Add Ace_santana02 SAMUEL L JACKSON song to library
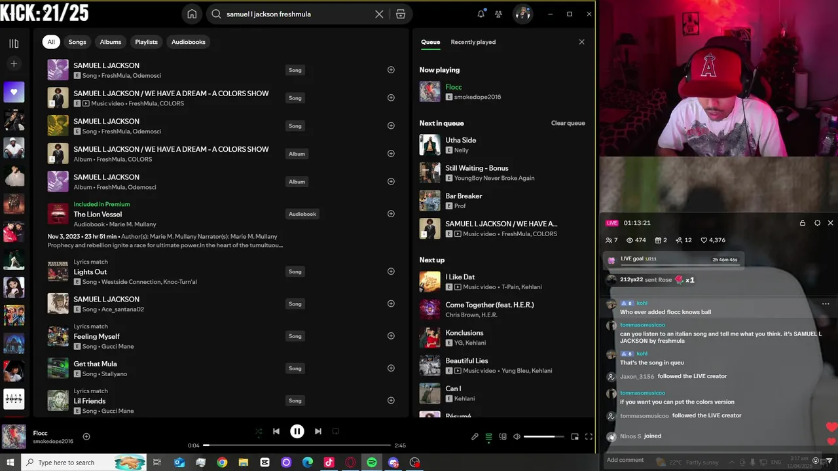This screenshot has width=838, height=471. pos(391,304)
